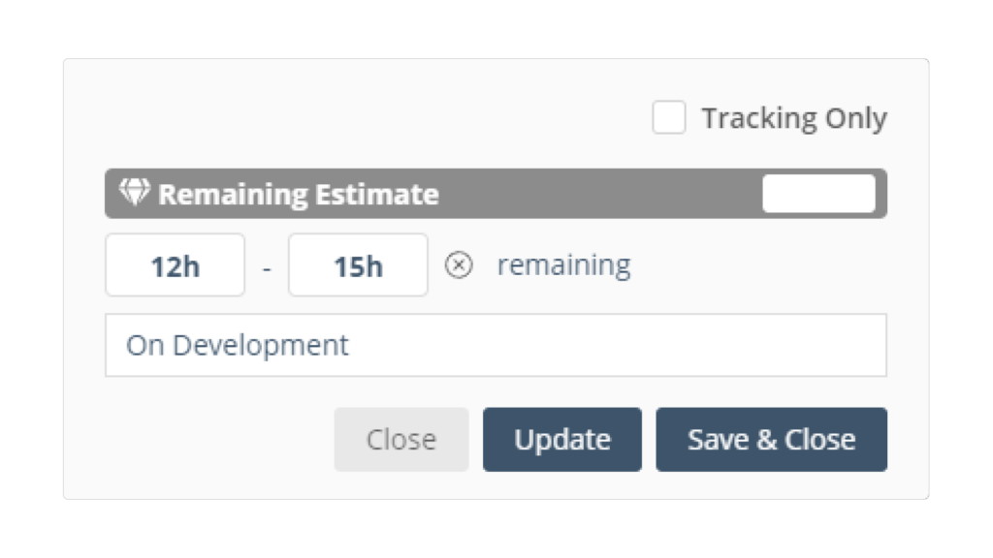Dismiss the dialog with the Close button

pyautogui.click(x=401, y=440)
